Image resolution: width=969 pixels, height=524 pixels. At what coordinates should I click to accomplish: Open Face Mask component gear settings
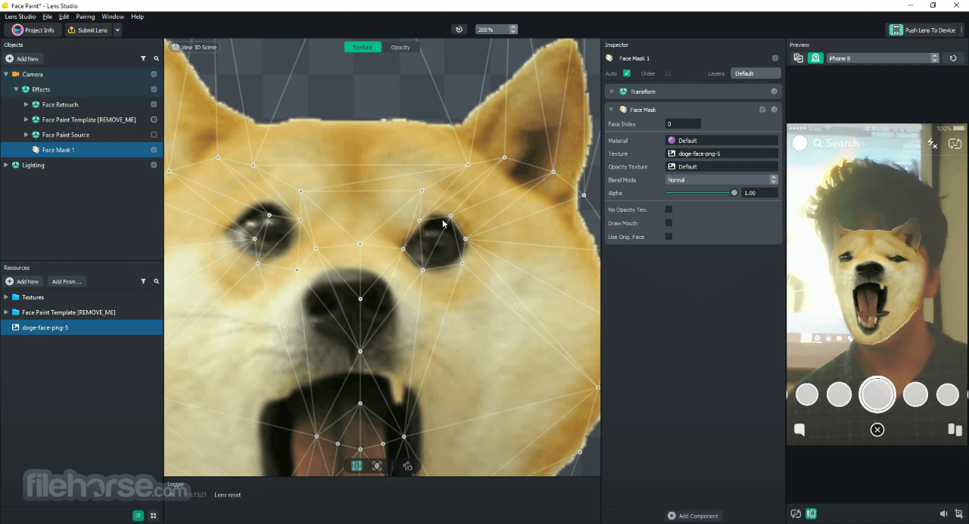point(774,110)
